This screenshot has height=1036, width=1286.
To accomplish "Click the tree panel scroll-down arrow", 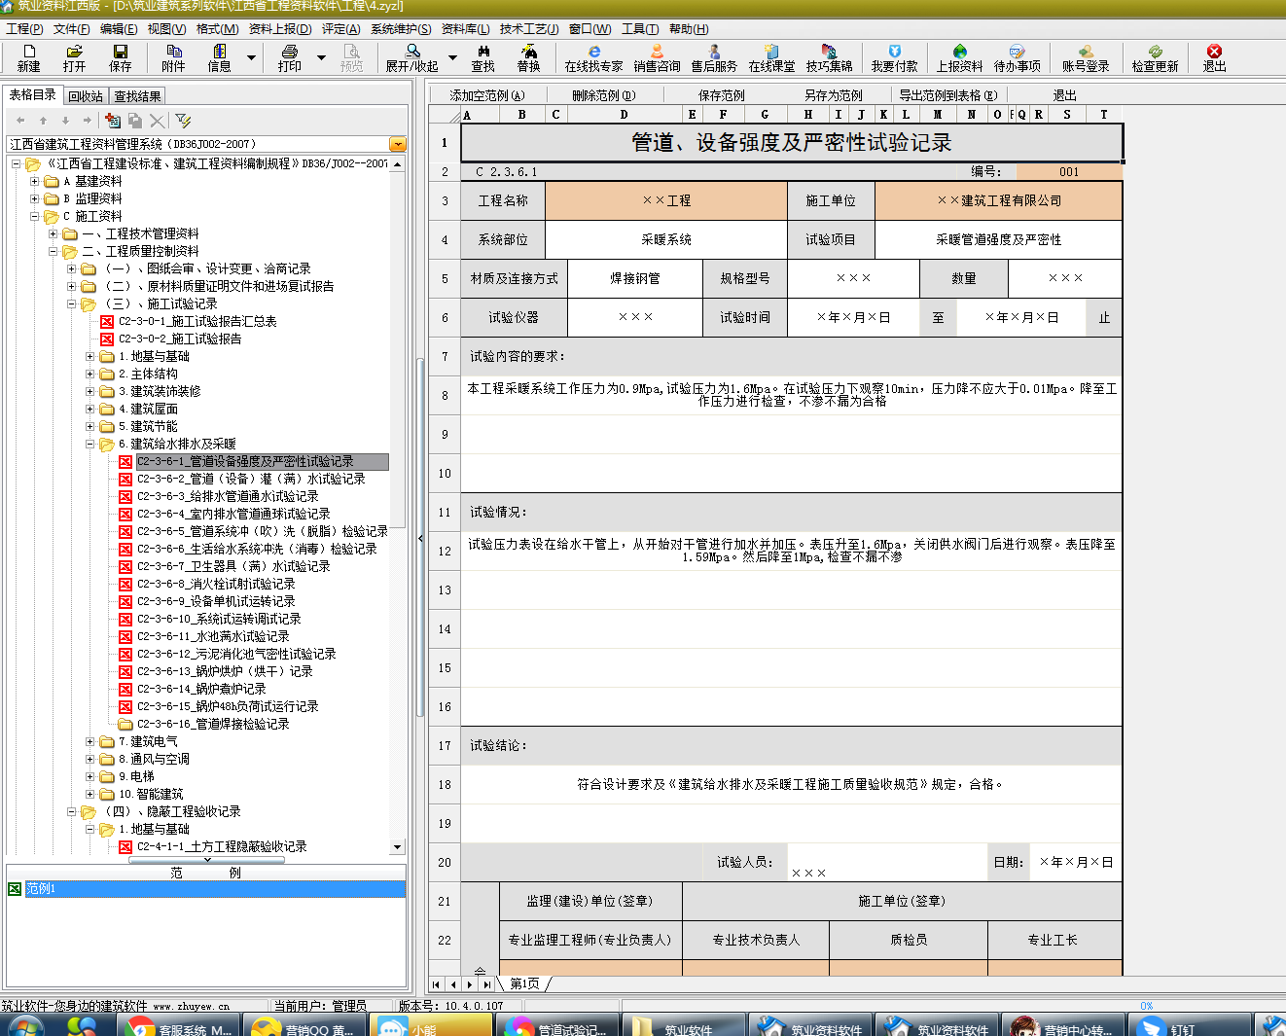I will [x=397, y=847].
